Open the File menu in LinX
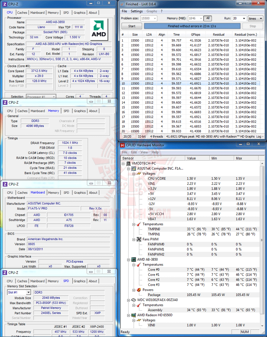 click(x=124, y=11)
